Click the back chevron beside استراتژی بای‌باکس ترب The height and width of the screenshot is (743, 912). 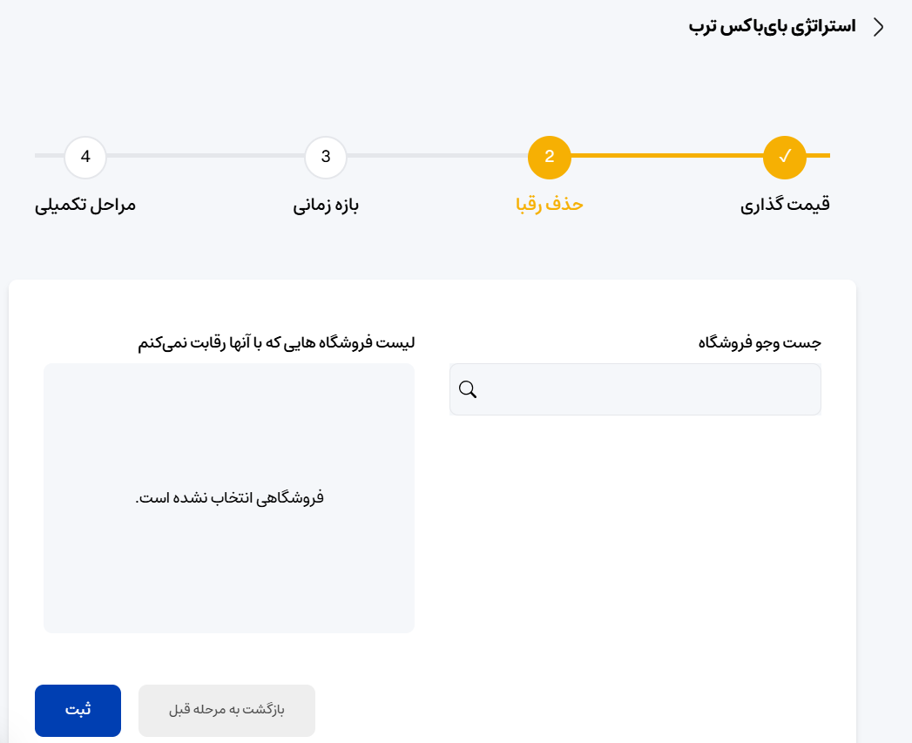coord(879,27)
